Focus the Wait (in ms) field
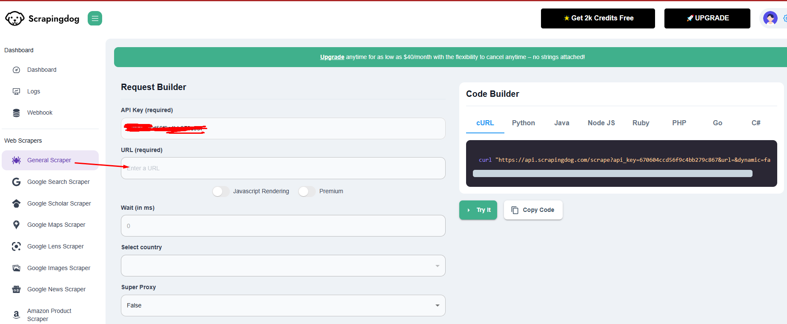The height and width of the screenshot is (324, 787). point(283,226)
